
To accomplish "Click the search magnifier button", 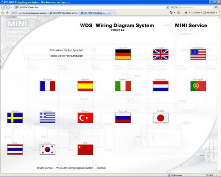I will click(x=216, y=7).
